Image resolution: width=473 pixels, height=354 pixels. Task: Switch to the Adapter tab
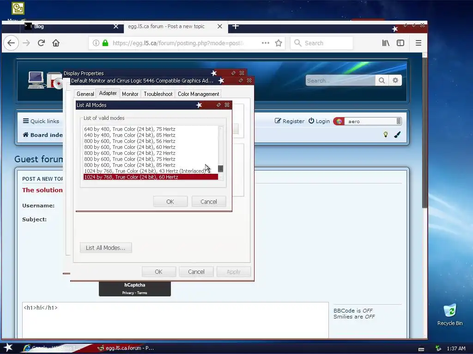pyautogui.click(x=108, y=93)
